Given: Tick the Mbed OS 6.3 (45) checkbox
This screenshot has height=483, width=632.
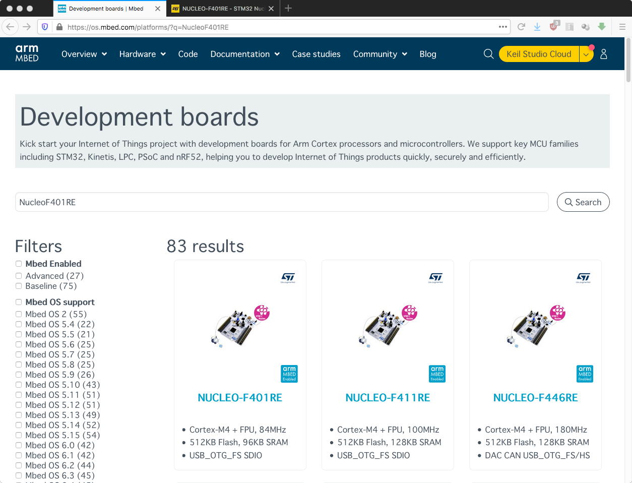Looking at the screenshot, I should click(x=19, y=475).
